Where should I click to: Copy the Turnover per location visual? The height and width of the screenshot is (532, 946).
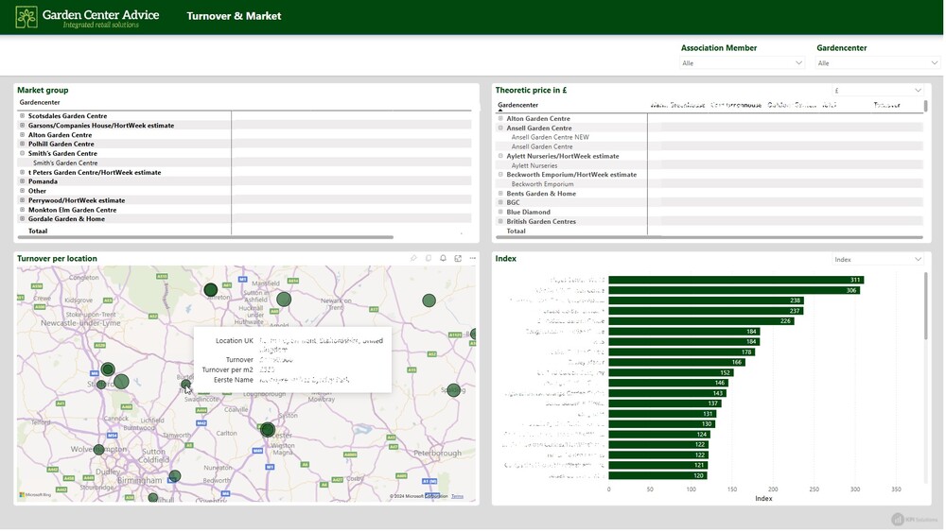pyautogui.click(x=429, y=258)
